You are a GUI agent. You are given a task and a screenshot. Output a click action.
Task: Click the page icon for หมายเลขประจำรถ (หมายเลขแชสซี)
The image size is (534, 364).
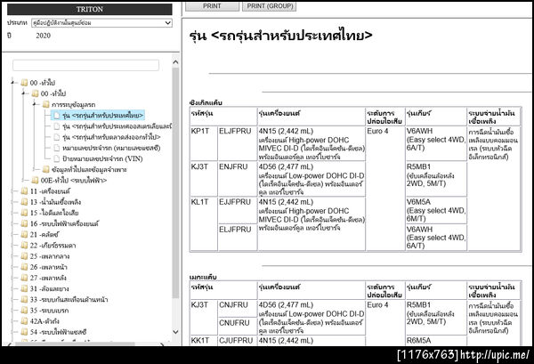click(57, 148)
